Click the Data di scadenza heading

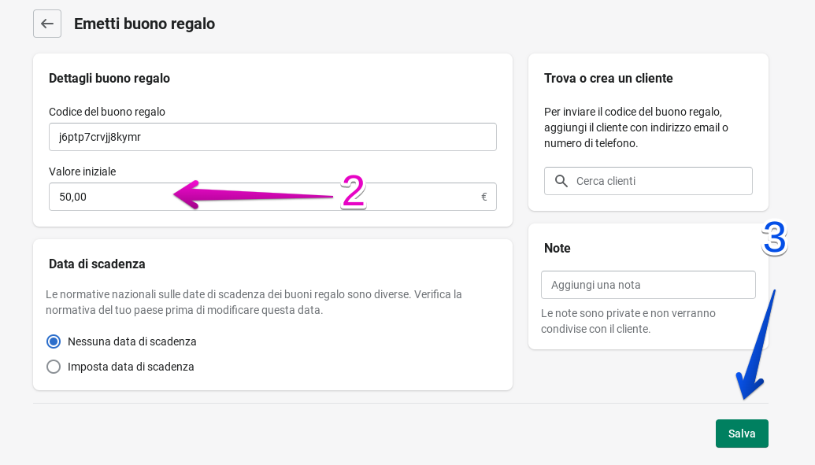[x=97, y=264]
